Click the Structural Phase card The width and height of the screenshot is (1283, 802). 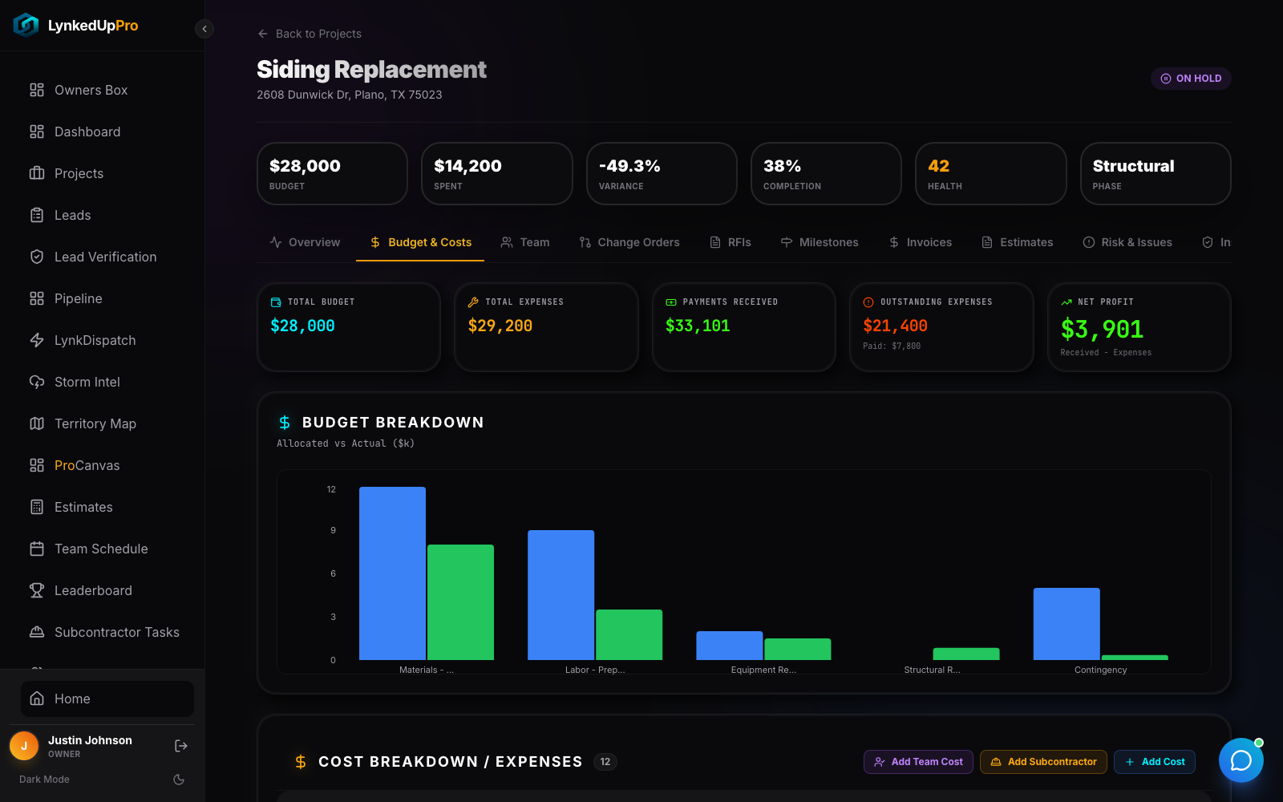[1156, 173]
